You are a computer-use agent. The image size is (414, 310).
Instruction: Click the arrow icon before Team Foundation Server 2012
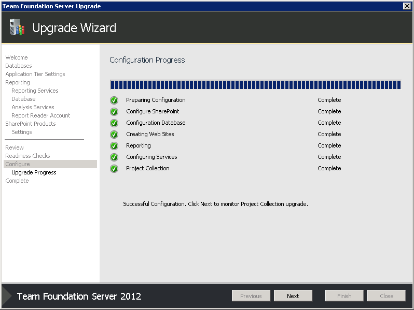(x=7, y=296)
